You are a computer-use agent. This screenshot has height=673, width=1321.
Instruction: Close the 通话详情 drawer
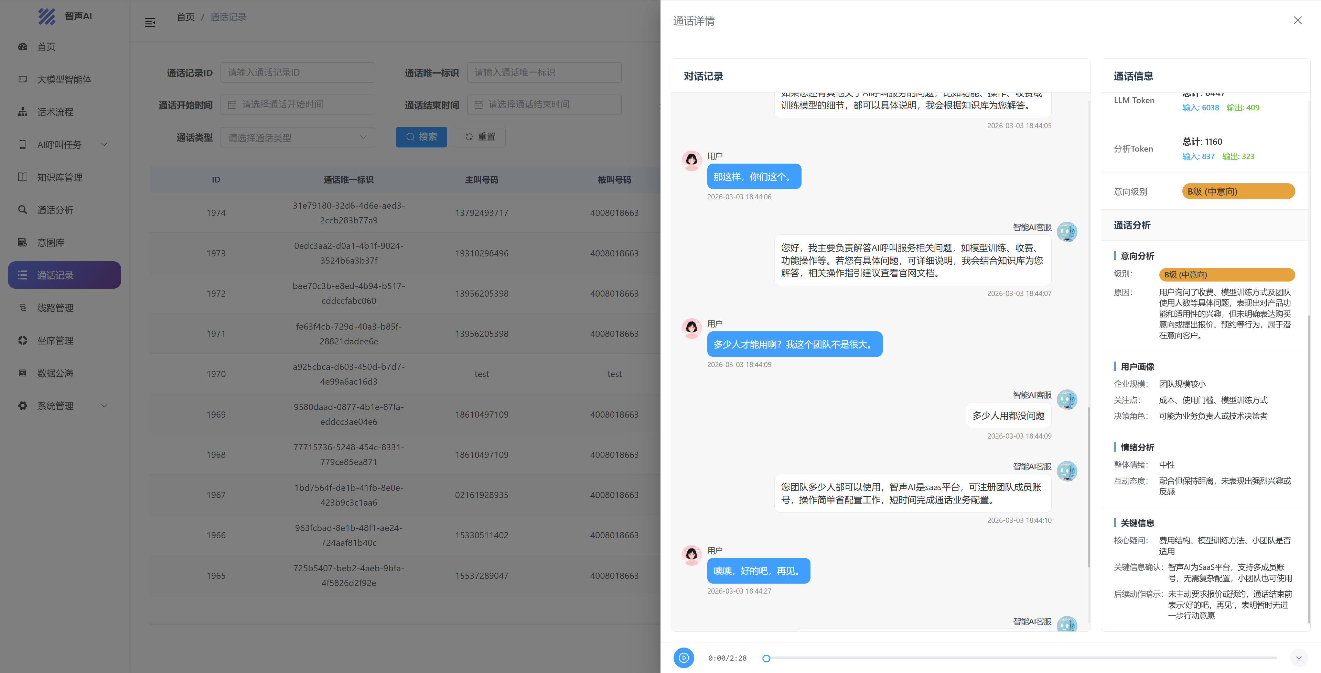(1297, 21)
